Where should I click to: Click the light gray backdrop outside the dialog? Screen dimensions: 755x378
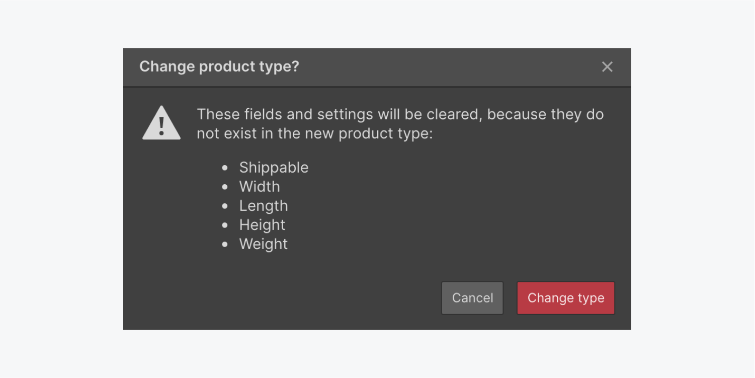[x=60, y=189]
